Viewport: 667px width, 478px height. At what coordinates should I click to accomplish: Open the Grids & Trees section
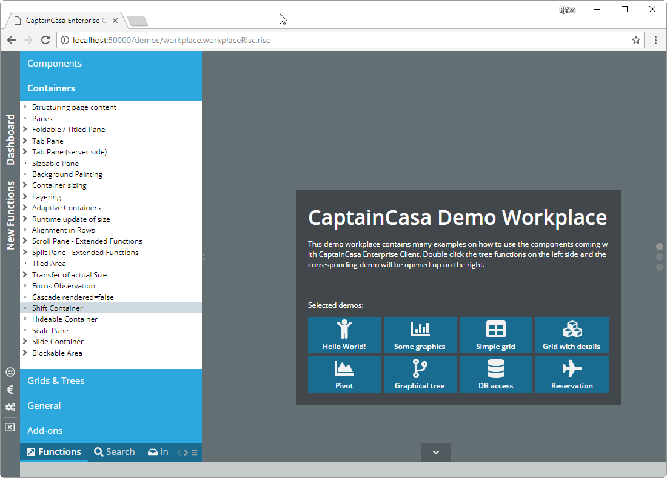(56, 381)
